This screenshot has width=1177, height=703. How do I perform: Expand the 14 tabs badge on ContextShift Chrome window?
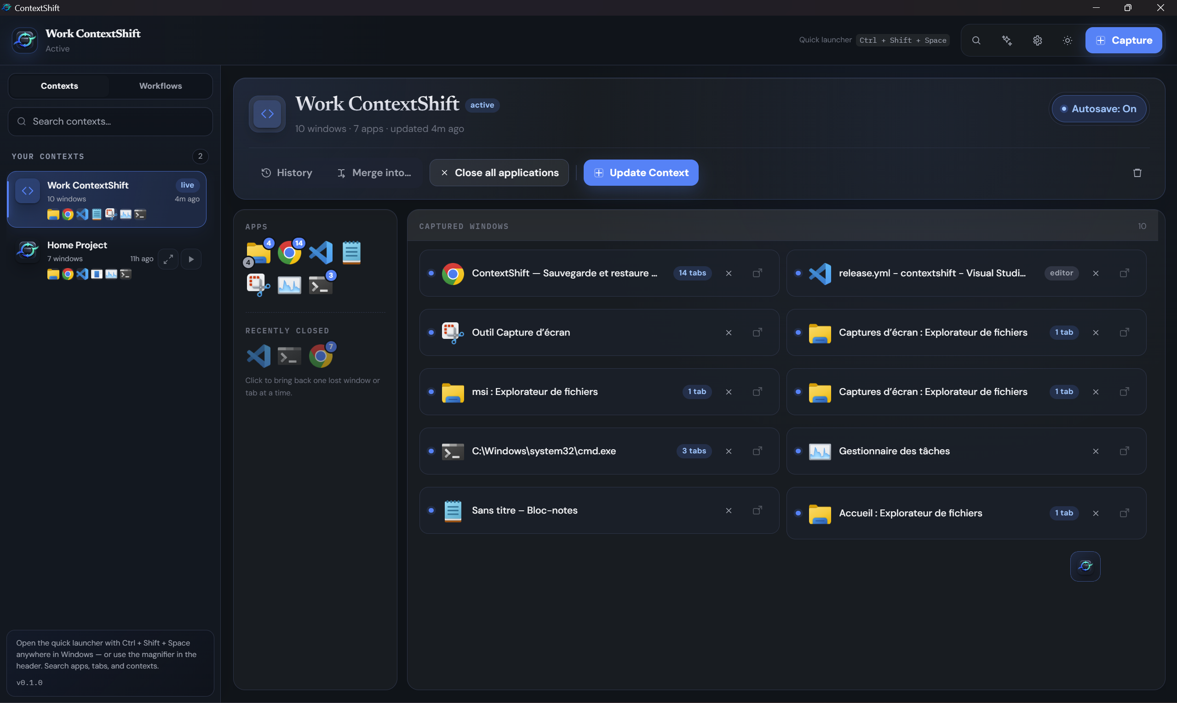692,273
